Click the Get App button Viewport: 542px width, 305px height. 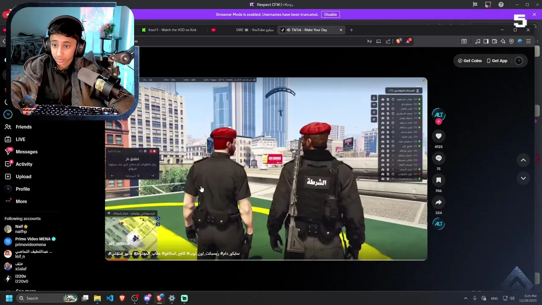point(497,61)
